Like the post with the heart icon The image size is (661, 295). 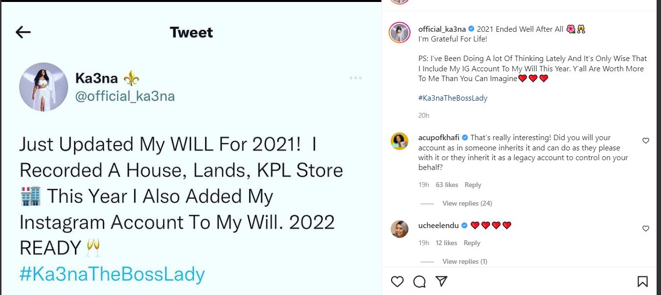click(x=398, y=281)
